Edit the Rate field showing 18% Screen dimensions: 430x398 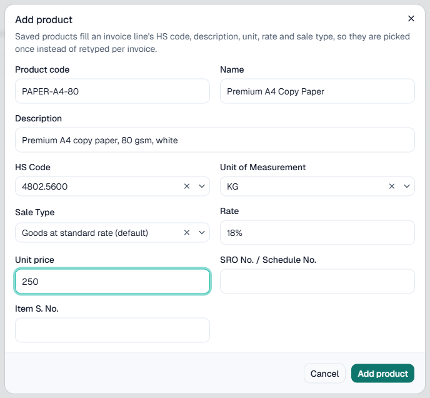pos(317,233)
